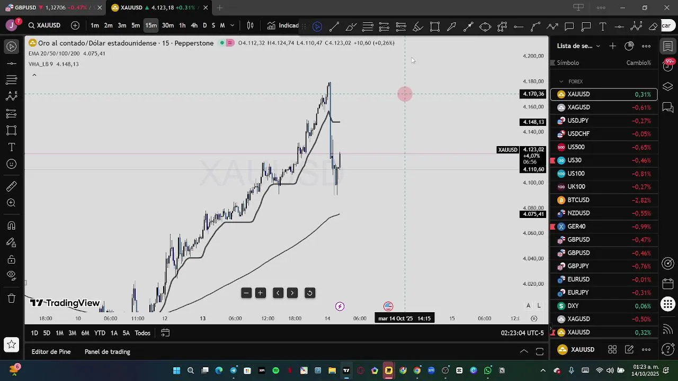Switch to the 4h timeframe
The image size is (678, 381).
click(194, 25)
